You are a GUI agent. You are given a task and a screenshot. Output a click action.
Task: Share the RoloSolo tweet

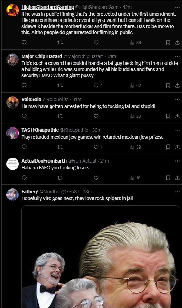[177, 116]
